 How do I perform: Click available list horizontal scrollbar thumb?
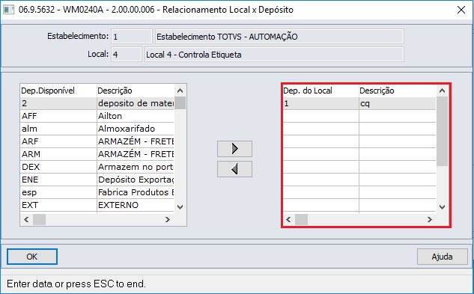click(x=39, y=220)
